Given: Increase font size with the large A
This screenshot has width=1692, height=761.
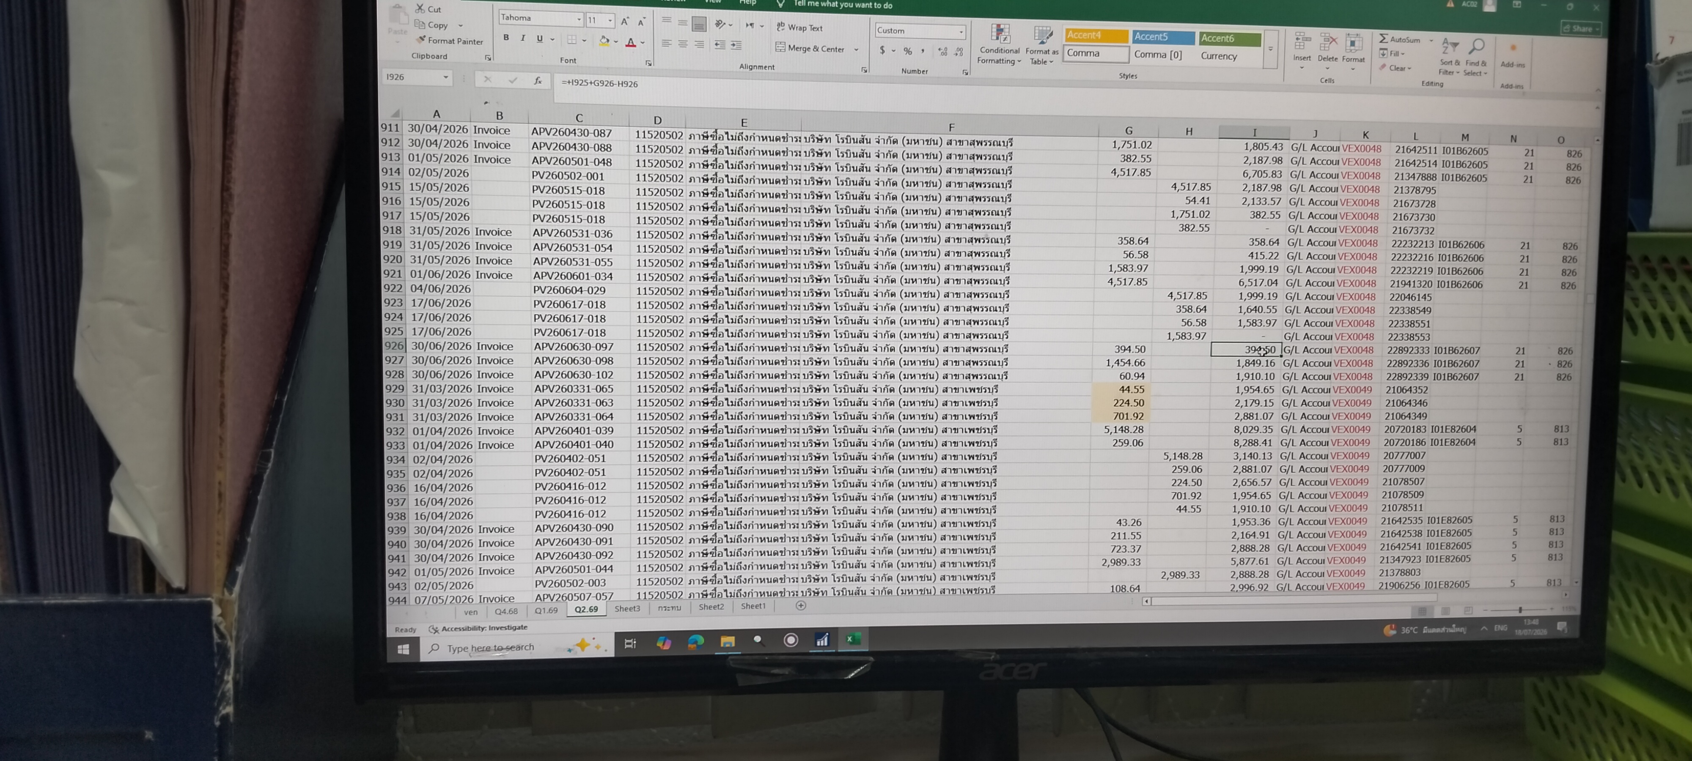Looking at the screenshot, I should point(625,22).
